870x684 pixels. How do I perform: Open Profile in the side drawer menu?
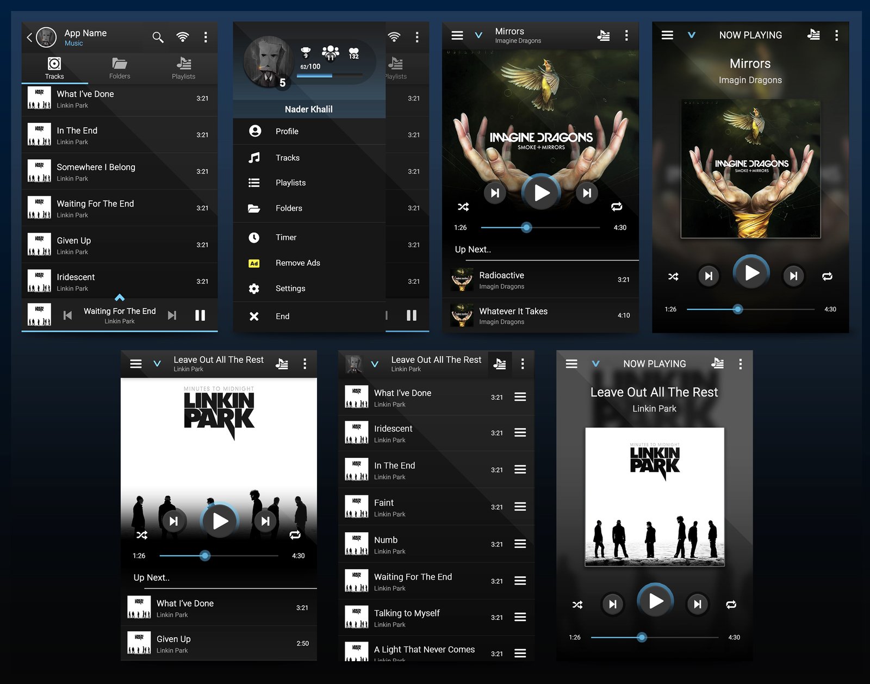(x=287, y=132)
